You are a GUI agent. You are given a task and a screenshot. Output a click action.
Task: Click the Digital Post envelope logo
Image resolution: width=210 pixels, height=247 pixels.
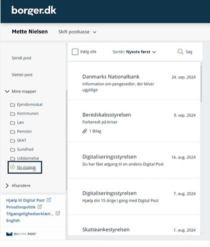[x=9, y=234]
